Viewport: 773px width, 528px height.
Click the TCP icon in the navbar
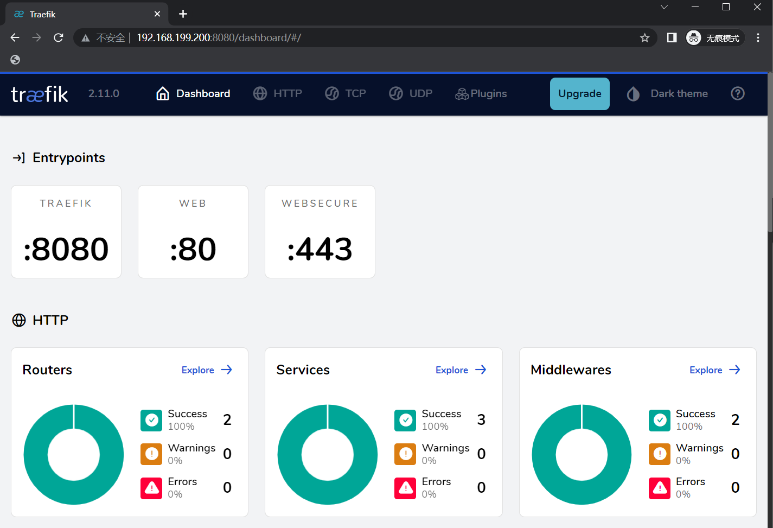coord(332,94)
